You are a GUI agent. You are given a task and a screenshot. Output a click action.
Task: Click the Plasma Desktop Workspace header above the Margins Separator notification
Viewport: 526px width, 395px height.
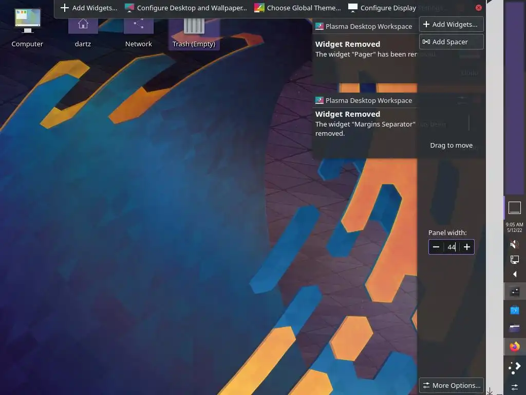click(364, 100)
